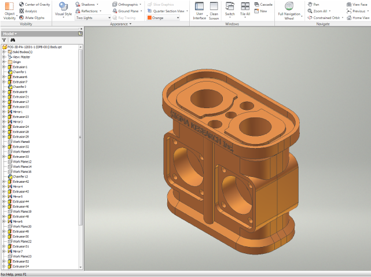Toggle Analysis visibility
The width and height of the screenshot is (371, 277).
click(x=28, y=11)
